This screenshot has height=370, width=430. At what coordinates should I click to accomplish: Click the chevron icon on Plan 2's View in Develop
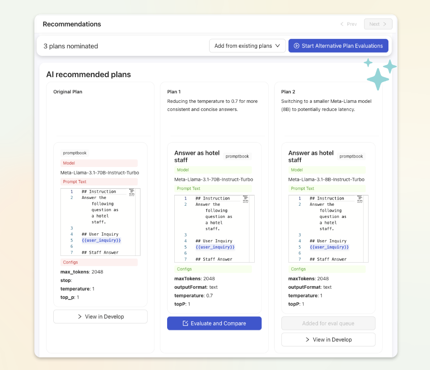coord(308,340)
